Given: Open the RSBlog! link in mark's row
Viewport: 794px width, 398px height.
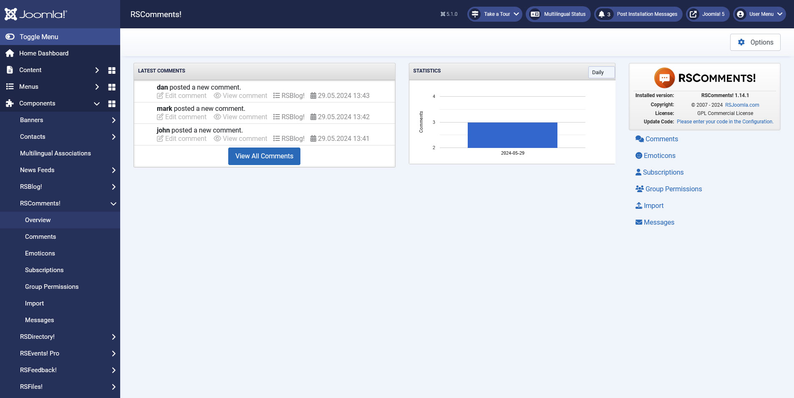Looking at the screenshot, I should coord(289,117).
